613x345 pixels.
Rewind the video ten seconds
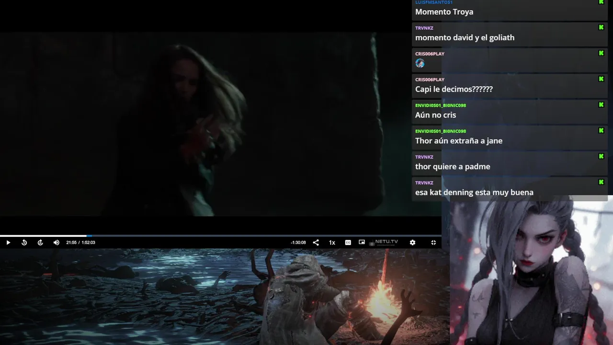tap(24, 242)
